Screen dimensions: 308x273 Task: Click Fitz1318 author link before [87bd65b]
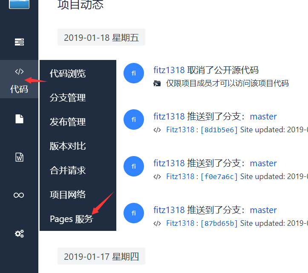[180, 223]
